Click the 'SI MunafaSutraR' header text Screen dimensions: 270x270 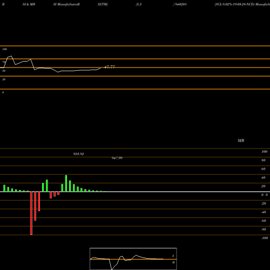point(66,4)
